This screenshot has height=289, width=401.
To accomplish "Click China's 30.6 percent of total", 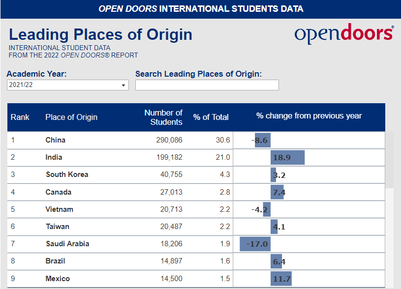I will coord(223,140).
